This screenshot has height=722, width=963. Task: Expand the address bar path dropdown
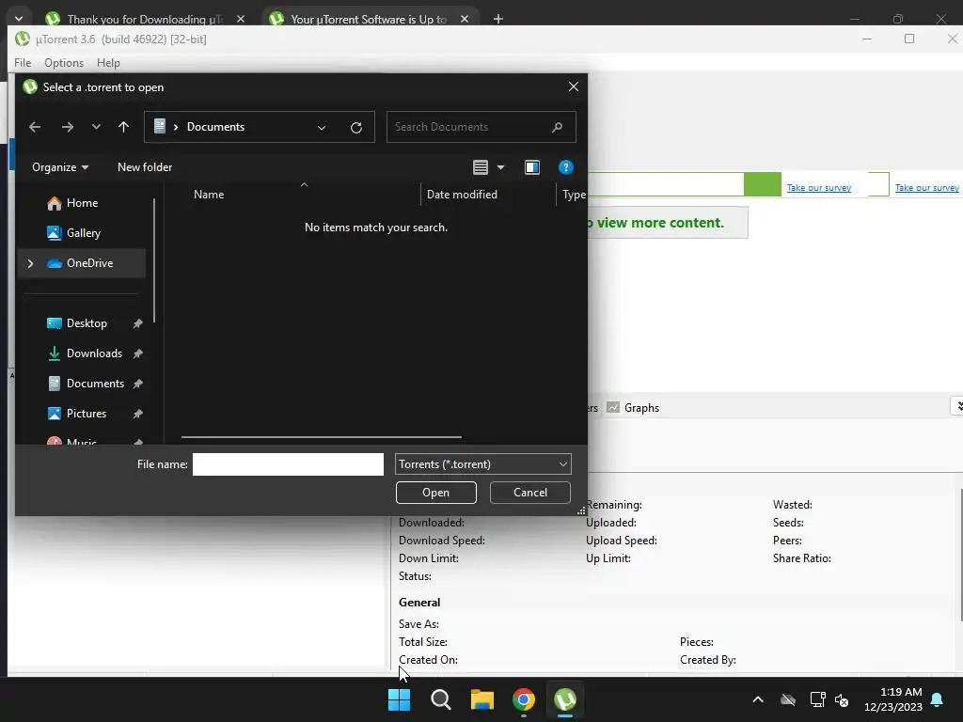[322, 128]
